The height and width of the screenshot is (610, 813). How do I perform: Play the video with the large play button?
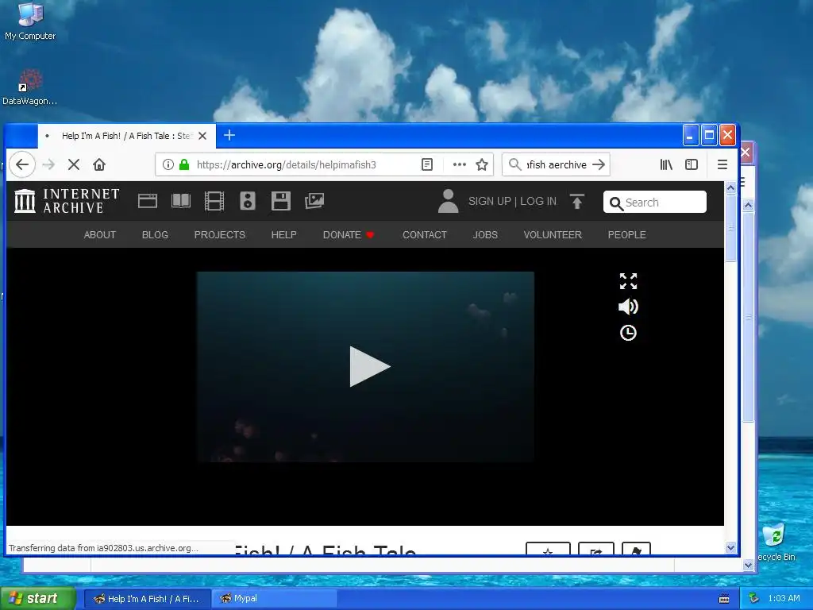pos(368,367)
